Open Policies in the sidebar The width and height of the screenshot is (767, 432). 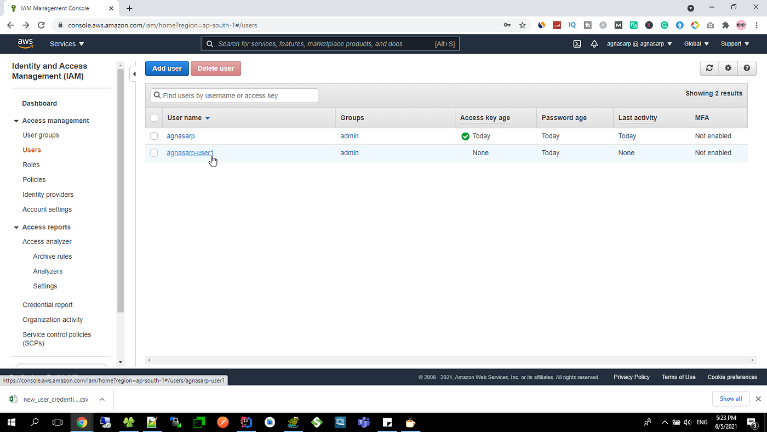pyautogui.click(x=34, y=179)
